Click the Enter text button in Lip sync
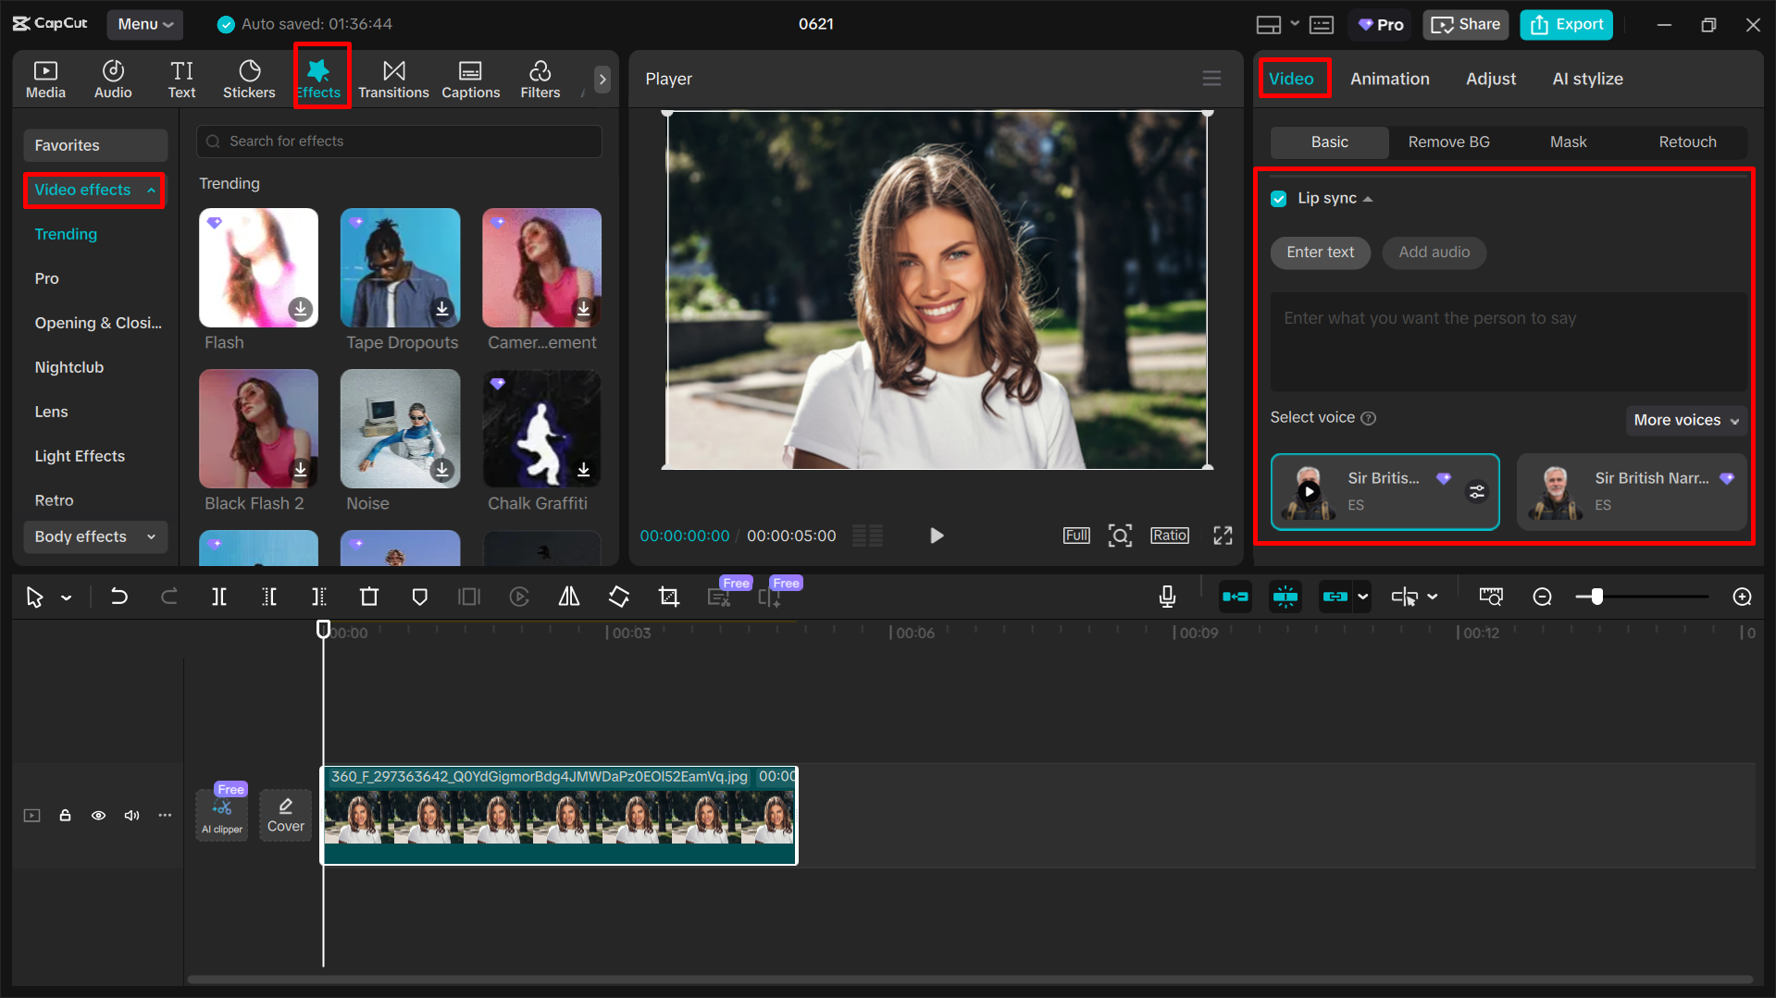1776x998 pixels. click(1320, 253)
